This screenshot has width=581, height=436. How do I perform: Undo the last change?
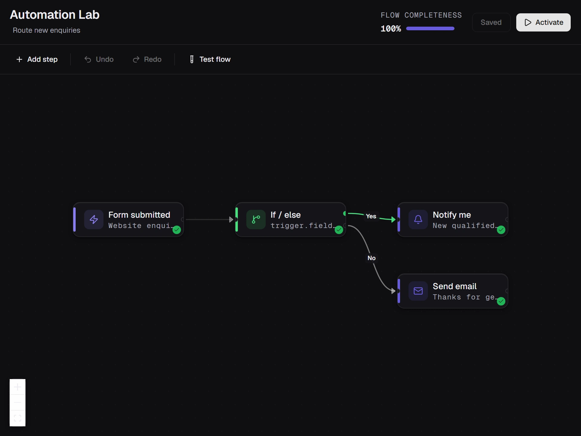99,59
